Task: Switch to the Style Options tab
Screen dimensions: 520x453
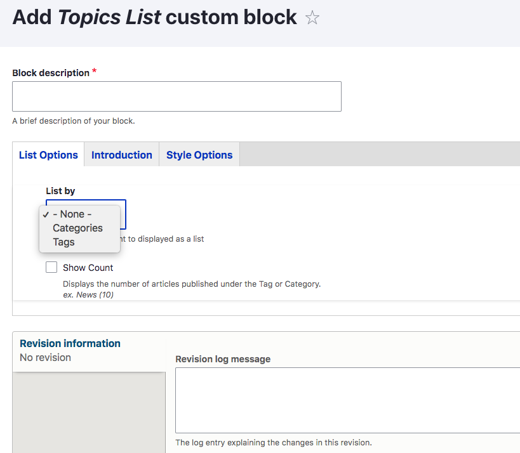Action: [x=199, y=155]
